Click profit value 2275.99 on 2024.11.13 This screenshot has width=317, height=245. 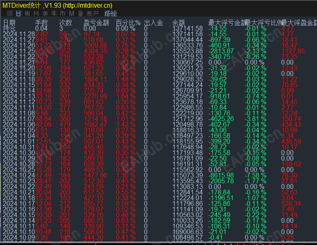(x=95, y=96)
